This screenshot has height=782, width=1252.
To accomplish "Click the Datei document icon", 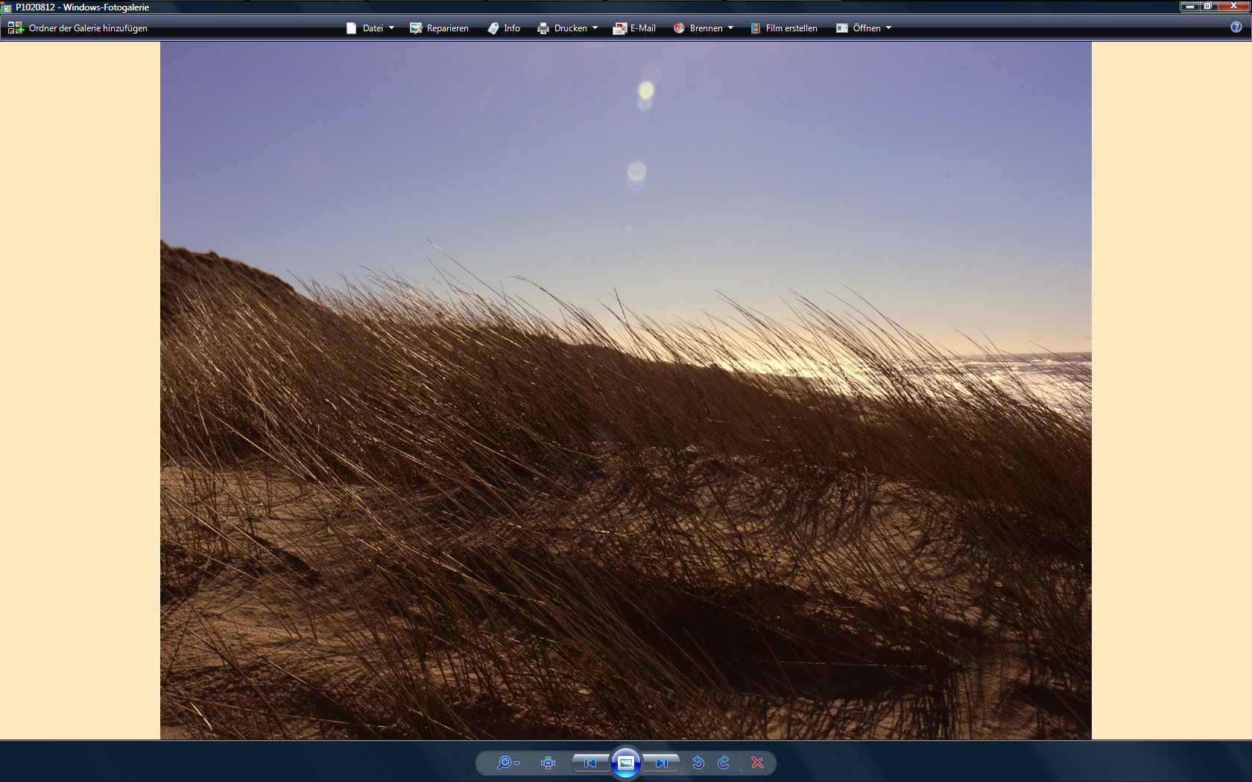I will pyautogui.click(x=352, y=28).
